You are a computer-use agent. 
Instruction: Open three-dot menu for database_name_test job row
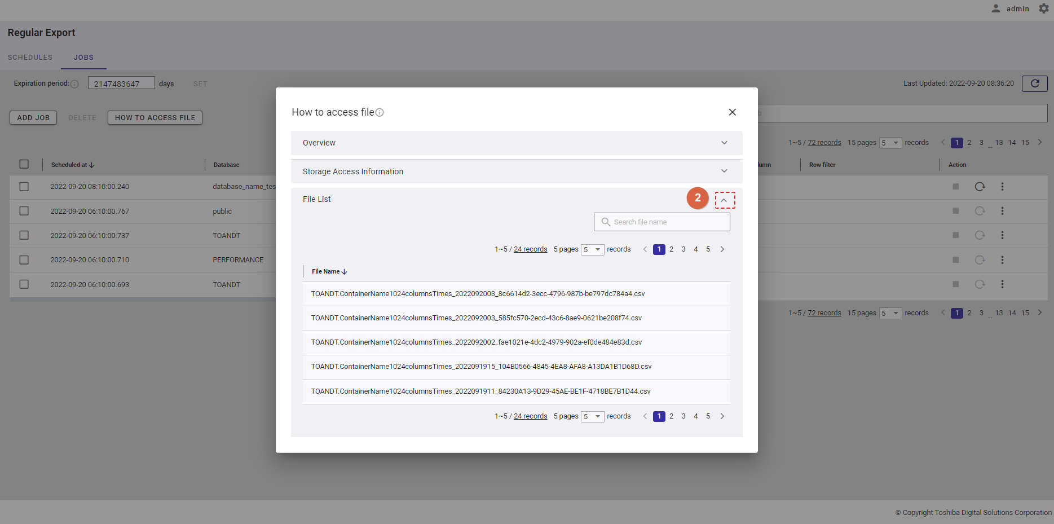(x=1002, y=187)
